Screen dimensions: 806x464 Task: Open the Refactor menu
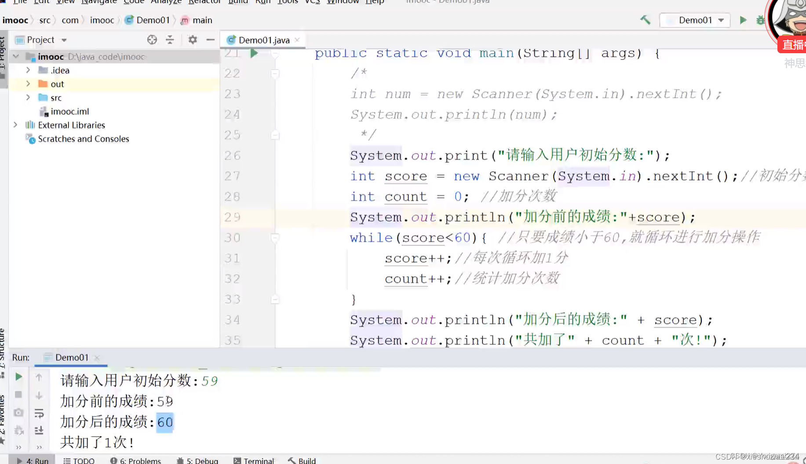click(204, 2)
